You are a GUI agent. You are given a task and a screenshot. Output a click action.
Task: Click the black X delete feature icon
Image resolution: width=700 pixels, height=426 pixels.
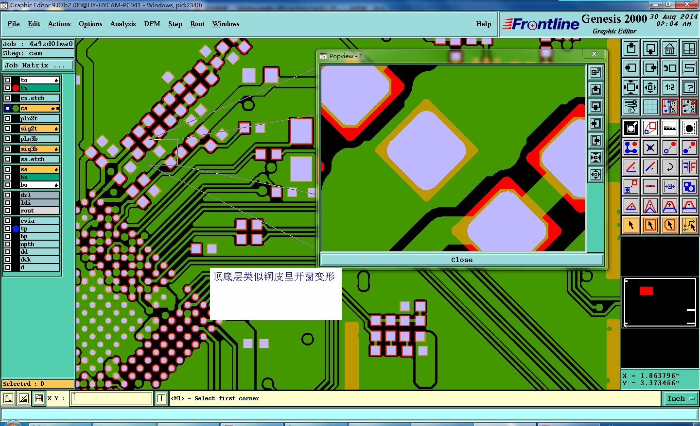[x=650, y=147]
